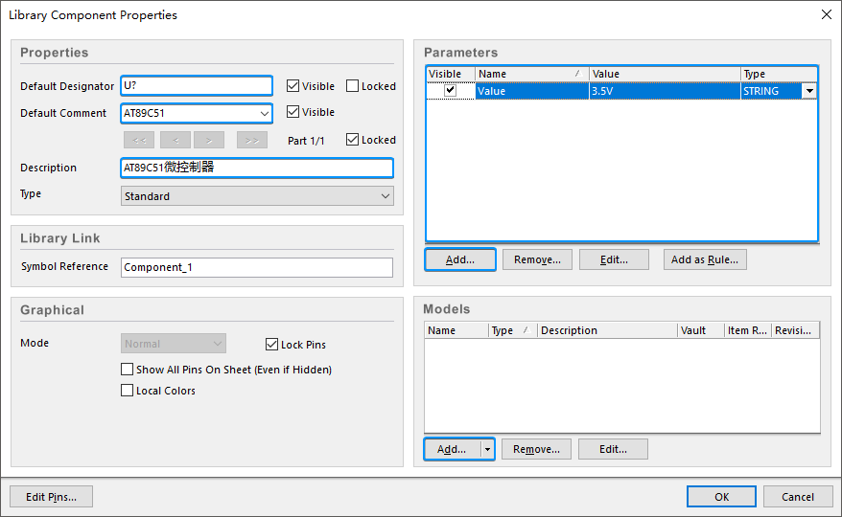The width and height of the screenshot is (842, 517).
Task: Sort models by Type column header
Action: coord(512,330)
